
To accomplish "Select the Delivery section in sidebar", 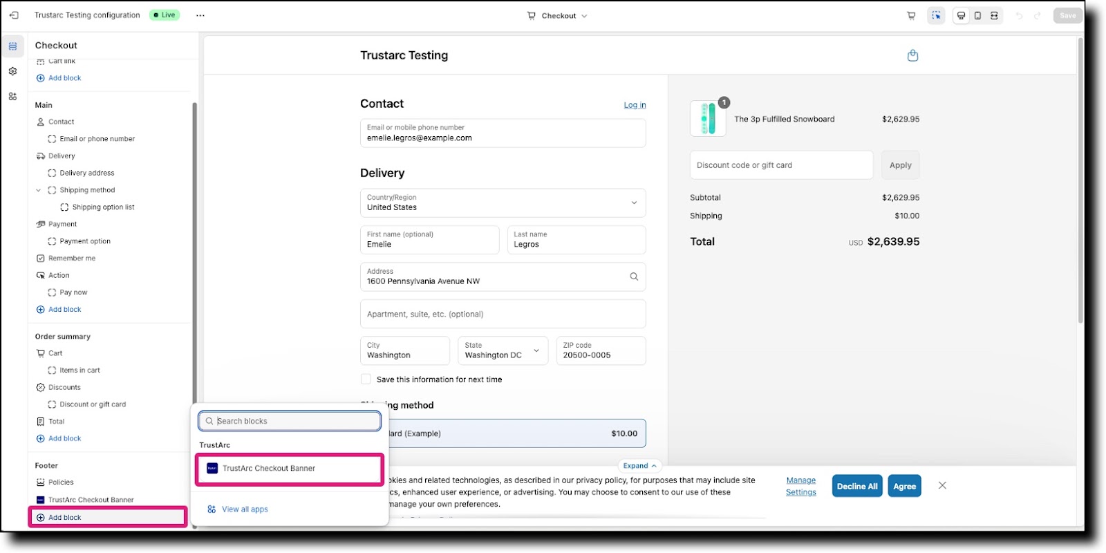I will pos(62,156).
